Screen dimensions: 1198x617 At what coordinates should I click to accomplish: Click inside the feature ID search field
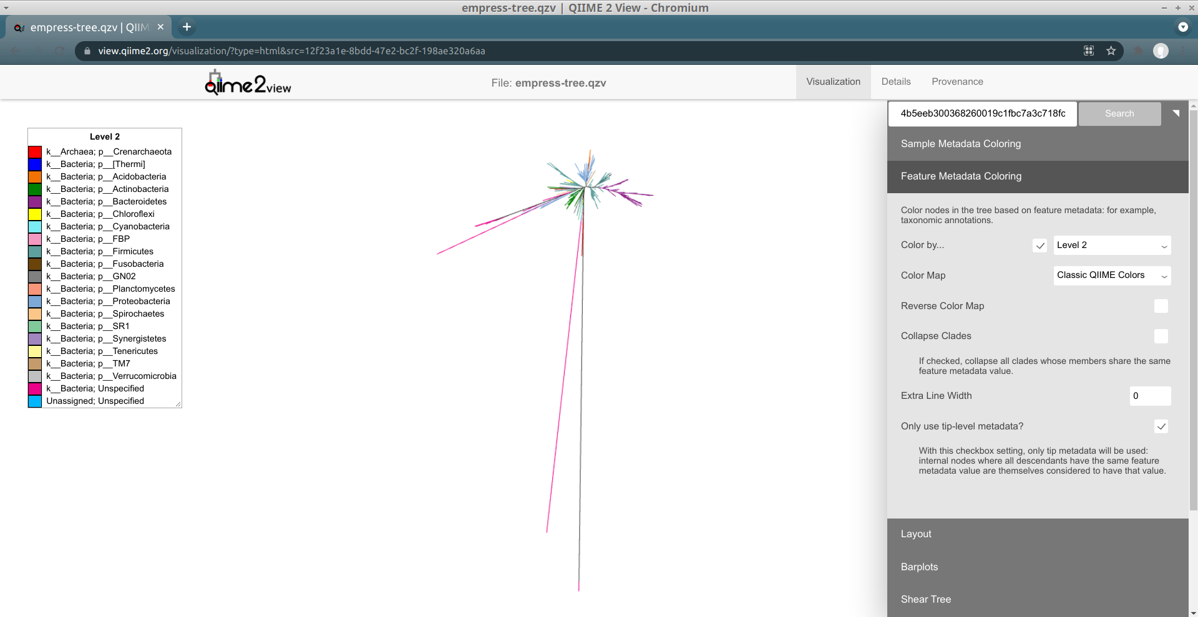[x=982, y=113]
